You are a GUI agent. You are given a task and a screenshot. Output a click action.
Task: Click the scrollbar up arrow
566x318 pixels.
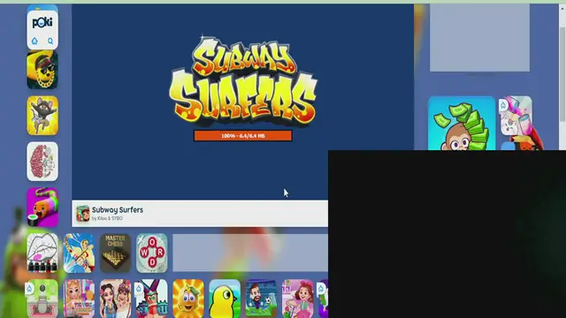562,8
